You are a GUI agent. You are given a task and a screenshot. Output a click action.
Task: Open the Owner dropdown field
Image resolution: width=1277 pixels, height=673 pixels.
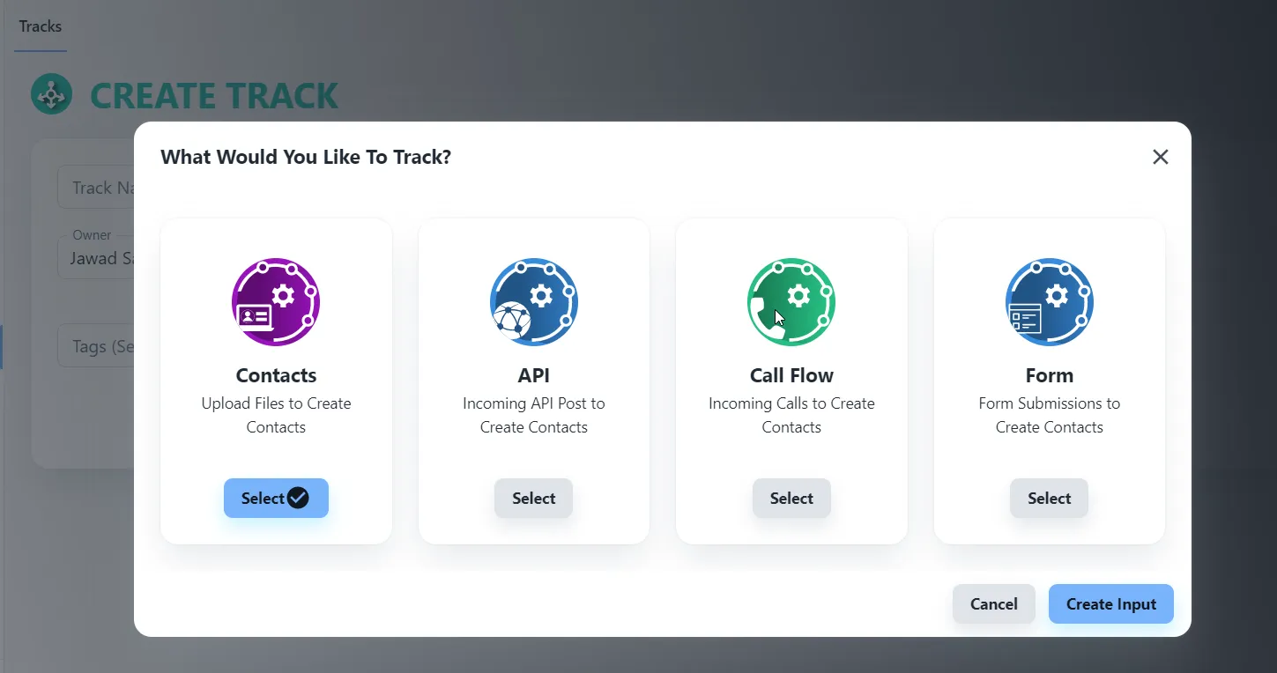(96, 258)
